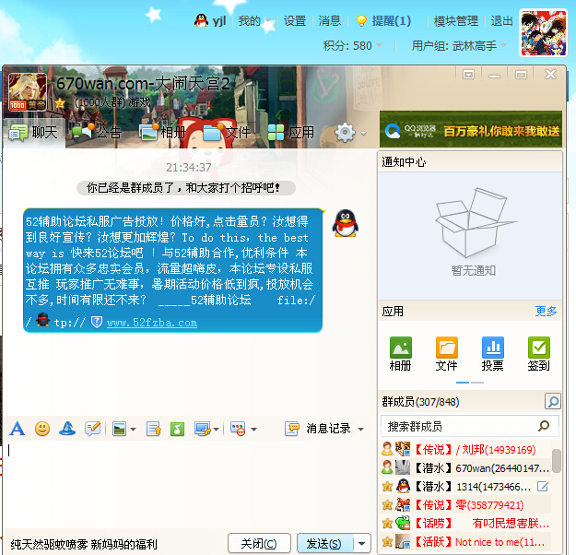This screenshot has width=576, height=555.
Task: Click the security shield icon before link
Action: (x=96, y=323)
